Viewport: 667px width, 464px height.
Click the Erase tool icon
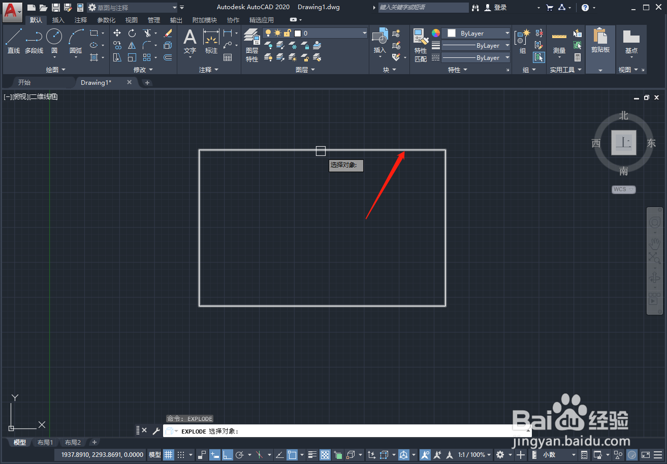click(168, 33)
